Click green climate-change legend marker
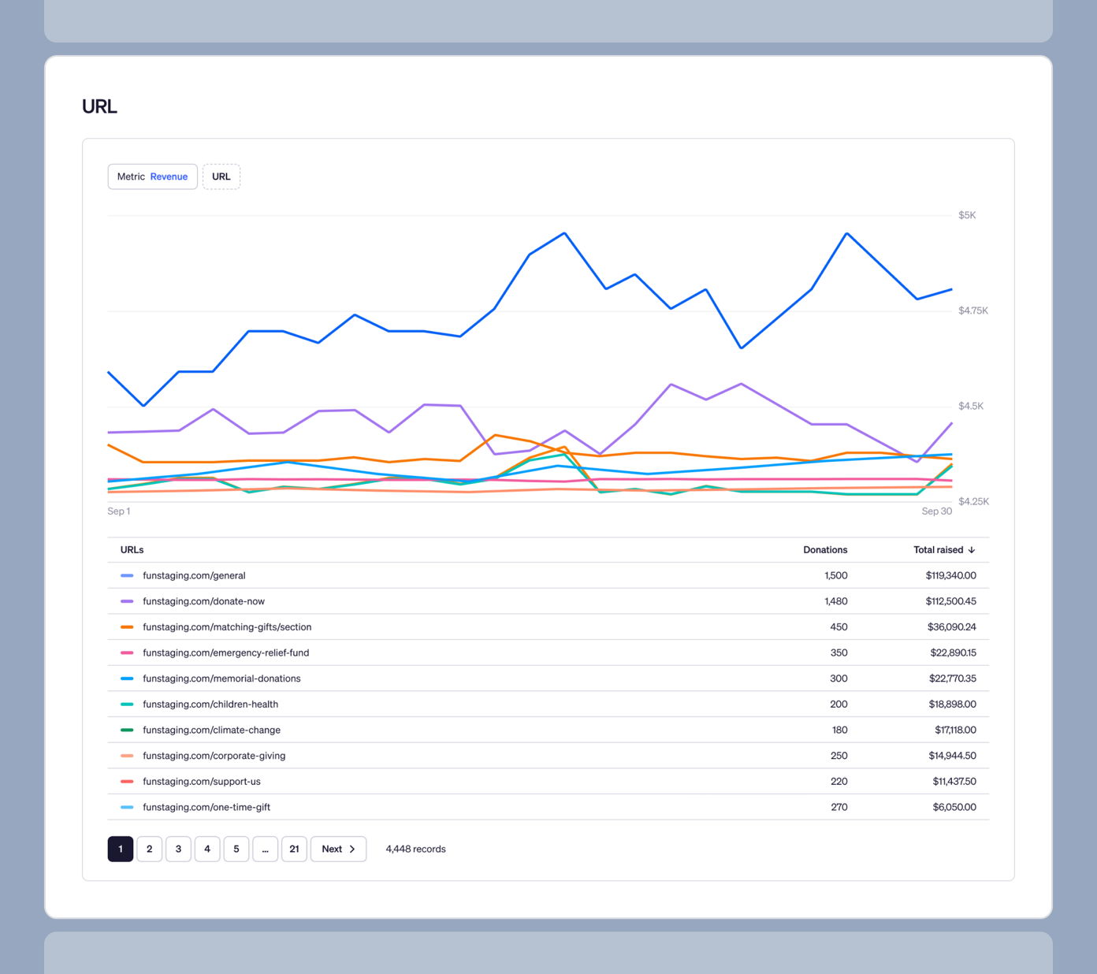The width and height of the screenshot is (1097, 974). click(x=127, y=730)
